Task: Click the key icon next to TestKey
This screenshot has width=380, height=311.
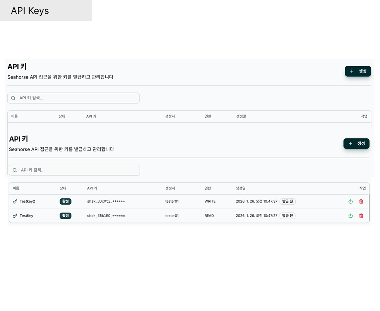Action: [x=15, y=216]
